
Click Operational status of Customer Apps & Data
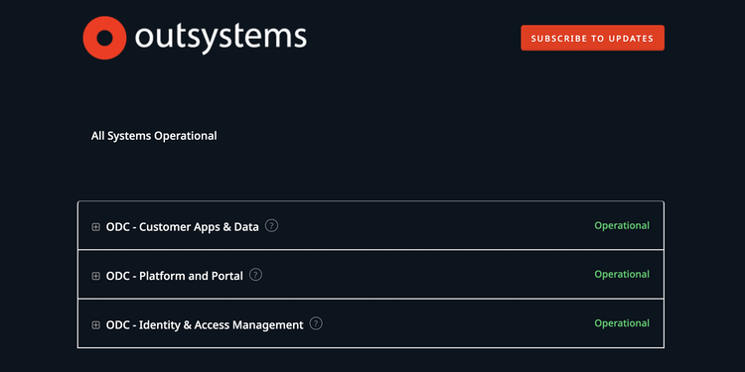pos(622,226)
